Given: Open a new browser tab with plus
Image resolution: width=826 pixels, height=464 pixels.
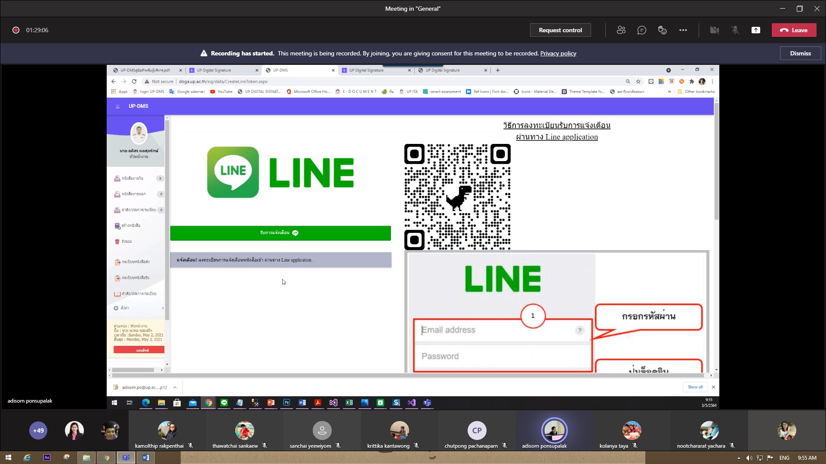Looking at the screenshot, I should tap(498, 70).
